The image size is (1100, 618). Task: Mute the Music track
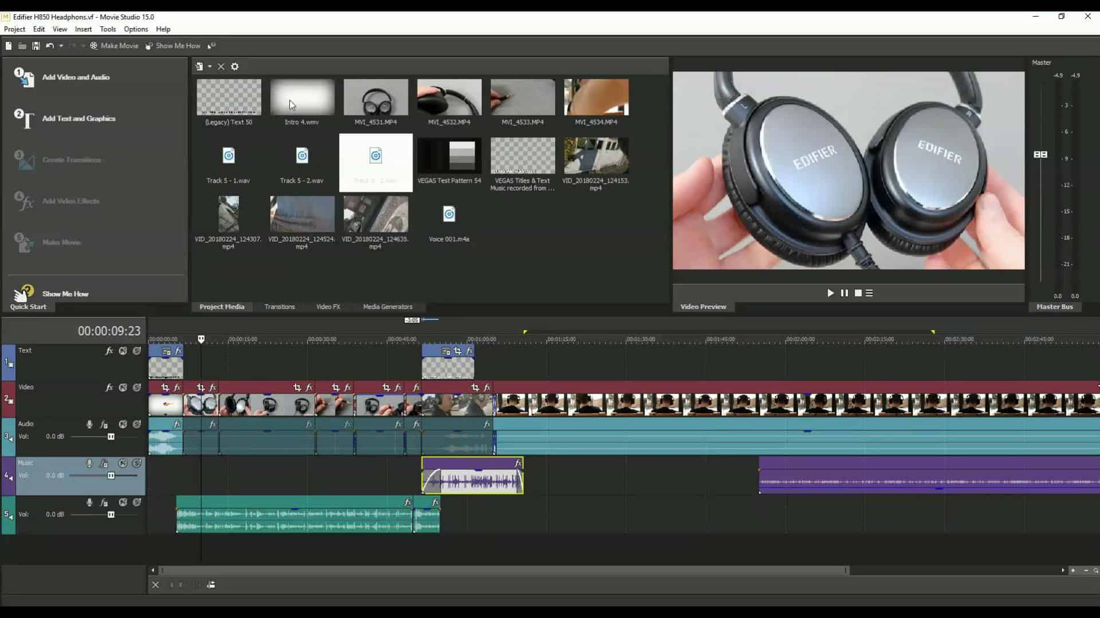pos(123,463)
